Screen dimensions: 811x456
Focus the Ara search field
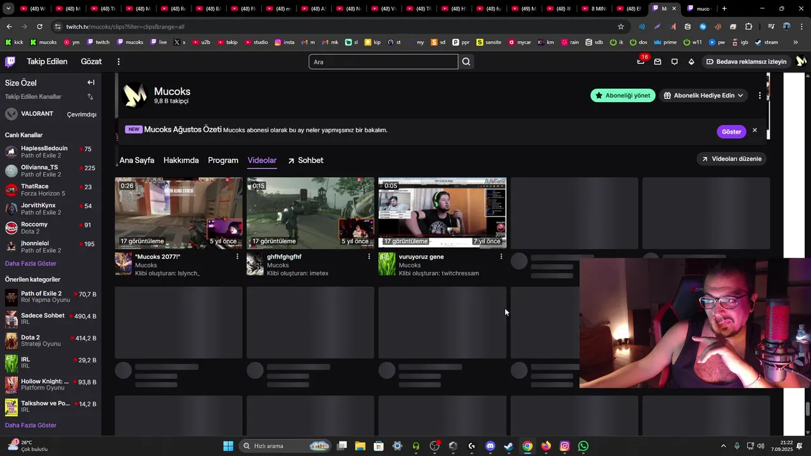(x=383, y=61)
